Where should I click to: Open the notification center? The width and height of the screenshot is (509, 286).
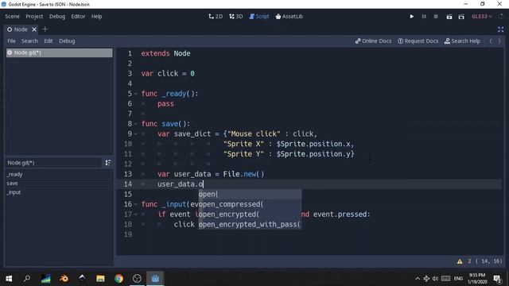(x=497, y=279)
